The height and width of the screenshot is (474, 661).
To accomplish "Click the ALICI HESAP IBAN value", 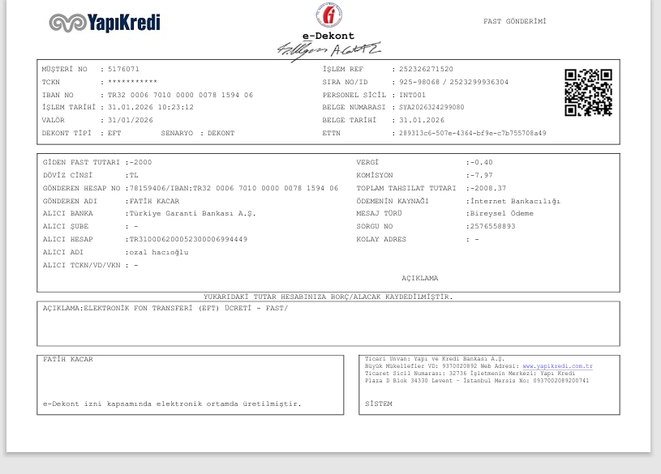I will pos(188,239).
